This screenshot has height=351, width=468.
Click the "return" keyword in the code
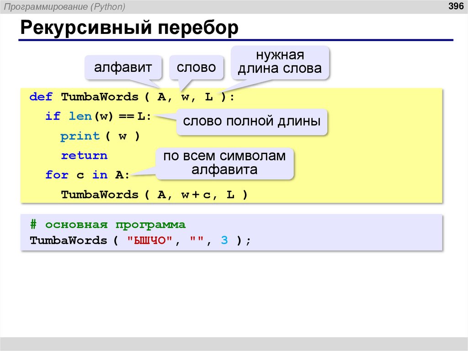(84, 155)
